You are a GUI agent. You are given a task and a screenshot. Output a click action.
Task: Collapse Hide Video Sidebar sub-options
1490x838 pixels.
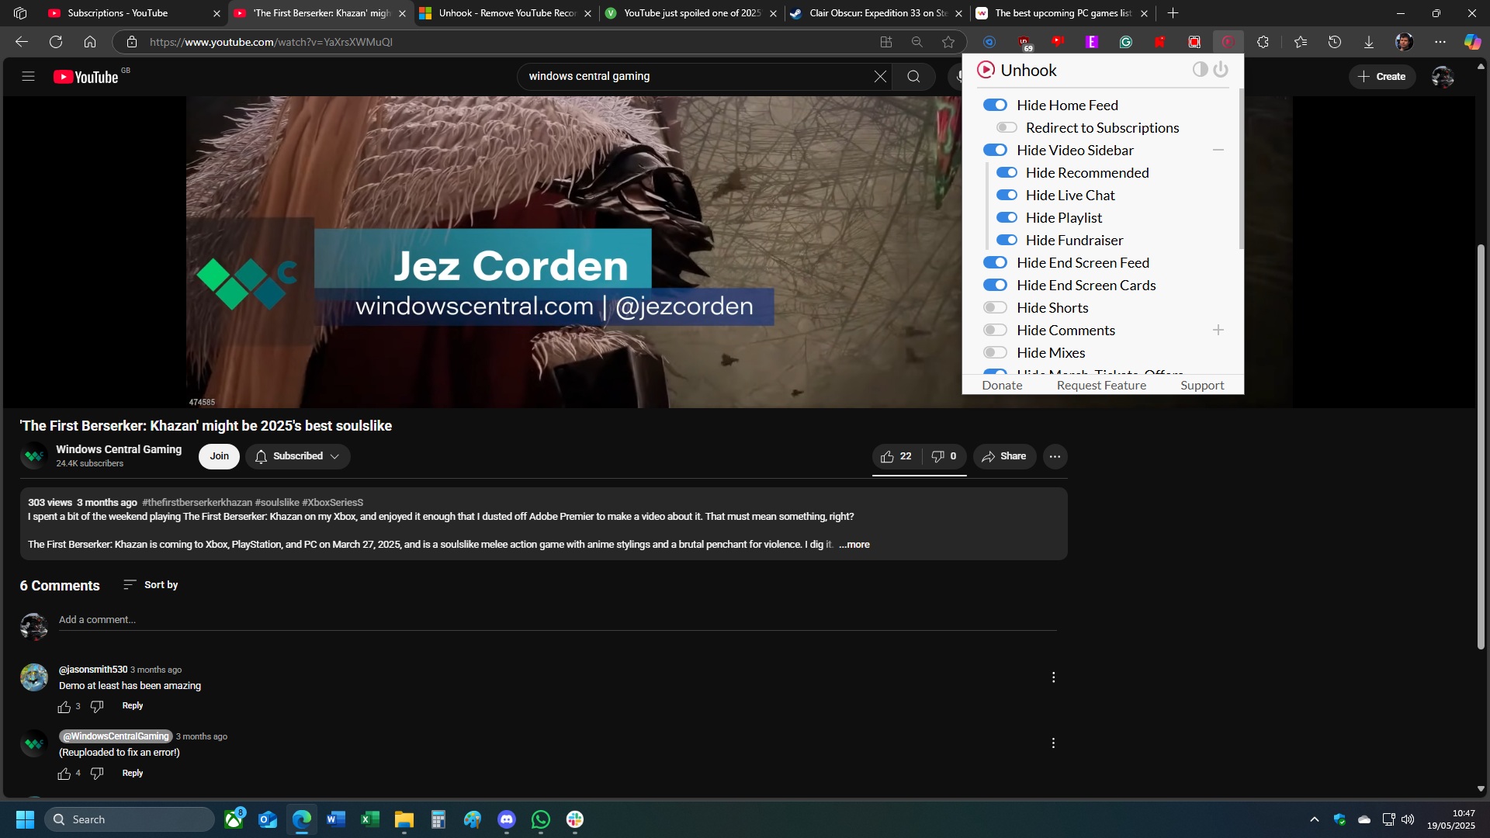(1218, 150)
